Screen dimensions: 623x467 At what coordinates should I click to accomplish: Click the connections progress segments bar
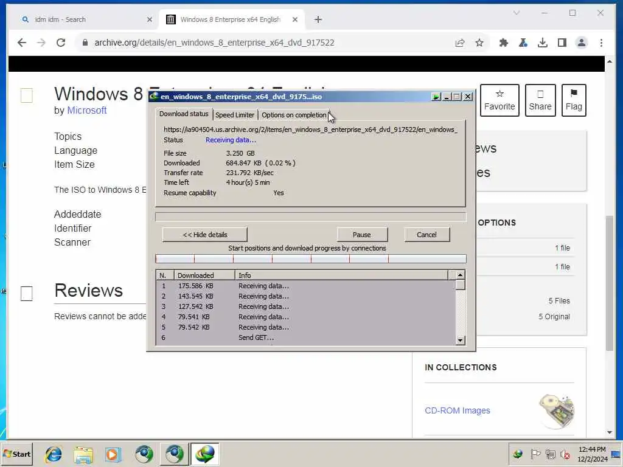click(x=310, y=259)
